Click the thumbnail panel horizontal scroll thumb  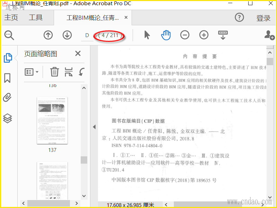point(48,203)
